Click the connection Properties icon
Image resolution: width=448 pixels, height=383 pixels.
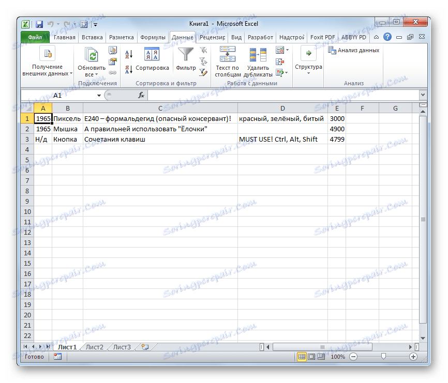[113, 62]
